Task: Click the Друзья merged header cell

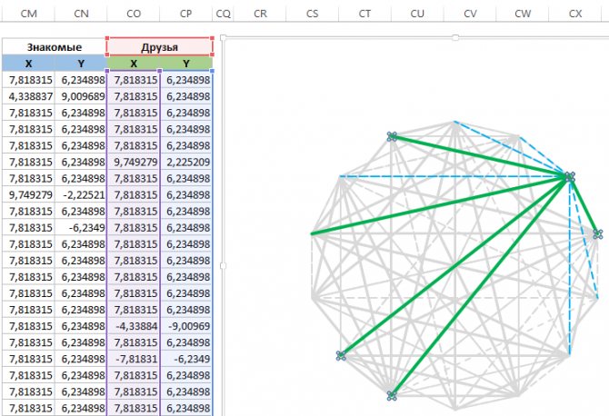Action: pos(160,46)
